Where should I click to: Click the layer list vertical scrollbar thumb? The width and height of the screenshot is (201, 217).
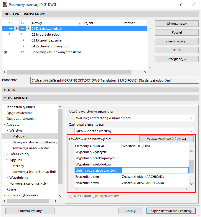192,167
